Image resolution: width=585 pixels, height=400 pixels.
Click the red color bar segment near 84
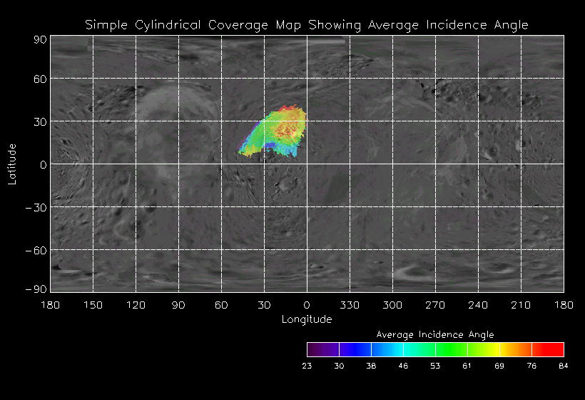pos(548,349)
